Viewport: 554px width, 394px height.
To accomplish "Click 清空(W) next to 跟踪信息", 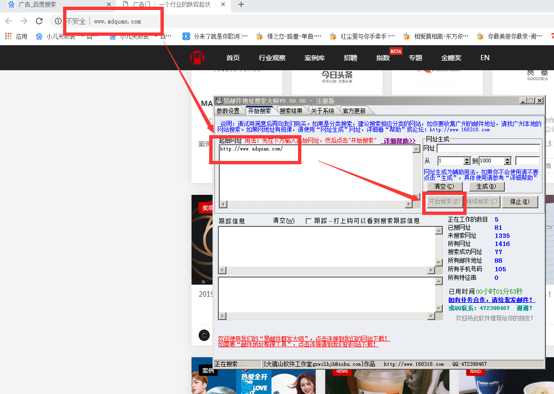I will (x=284, y=221).
